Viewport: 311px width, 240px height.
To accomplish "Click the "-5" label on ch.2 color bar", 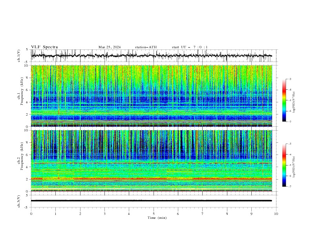I will (289, 165).
